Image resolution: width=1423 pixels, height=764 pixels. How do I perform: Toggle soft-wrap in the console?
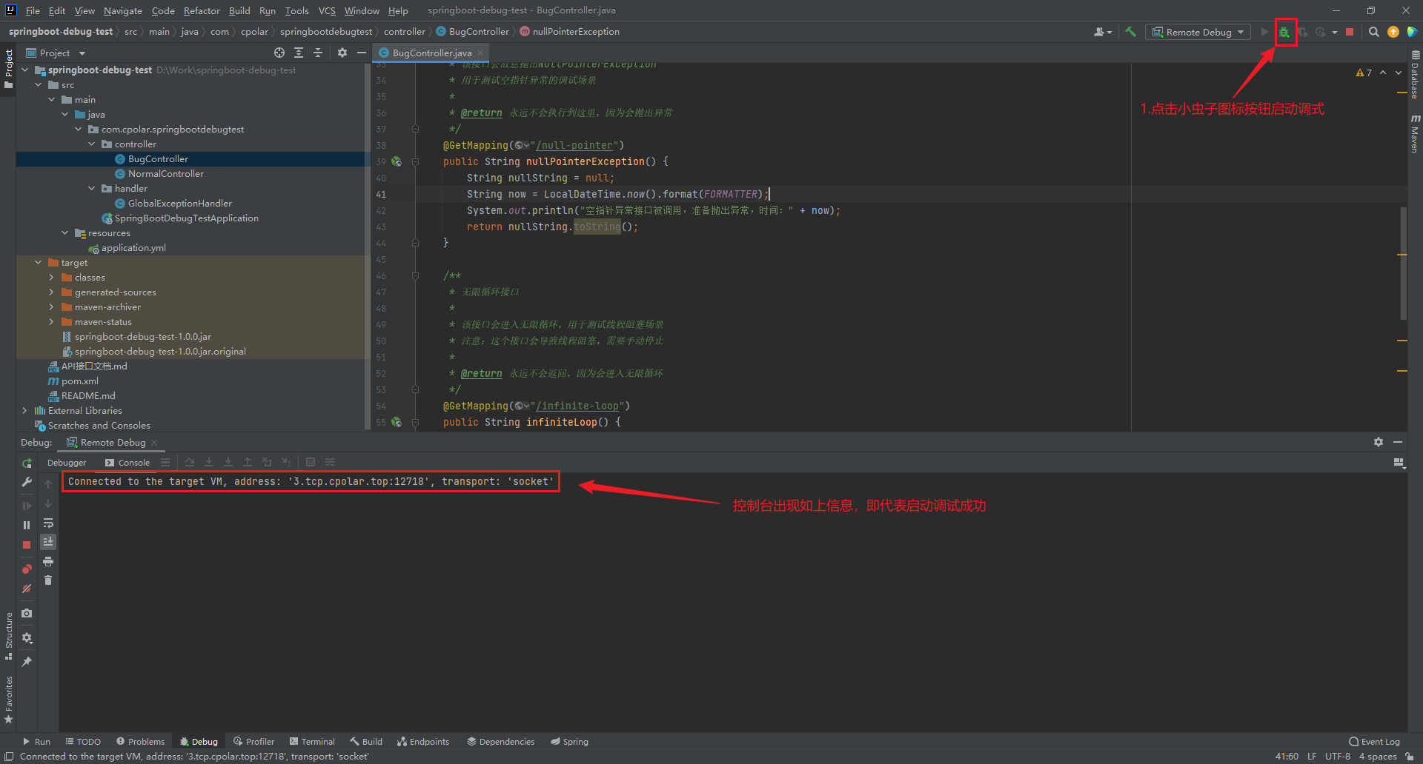tap(48, 523)
